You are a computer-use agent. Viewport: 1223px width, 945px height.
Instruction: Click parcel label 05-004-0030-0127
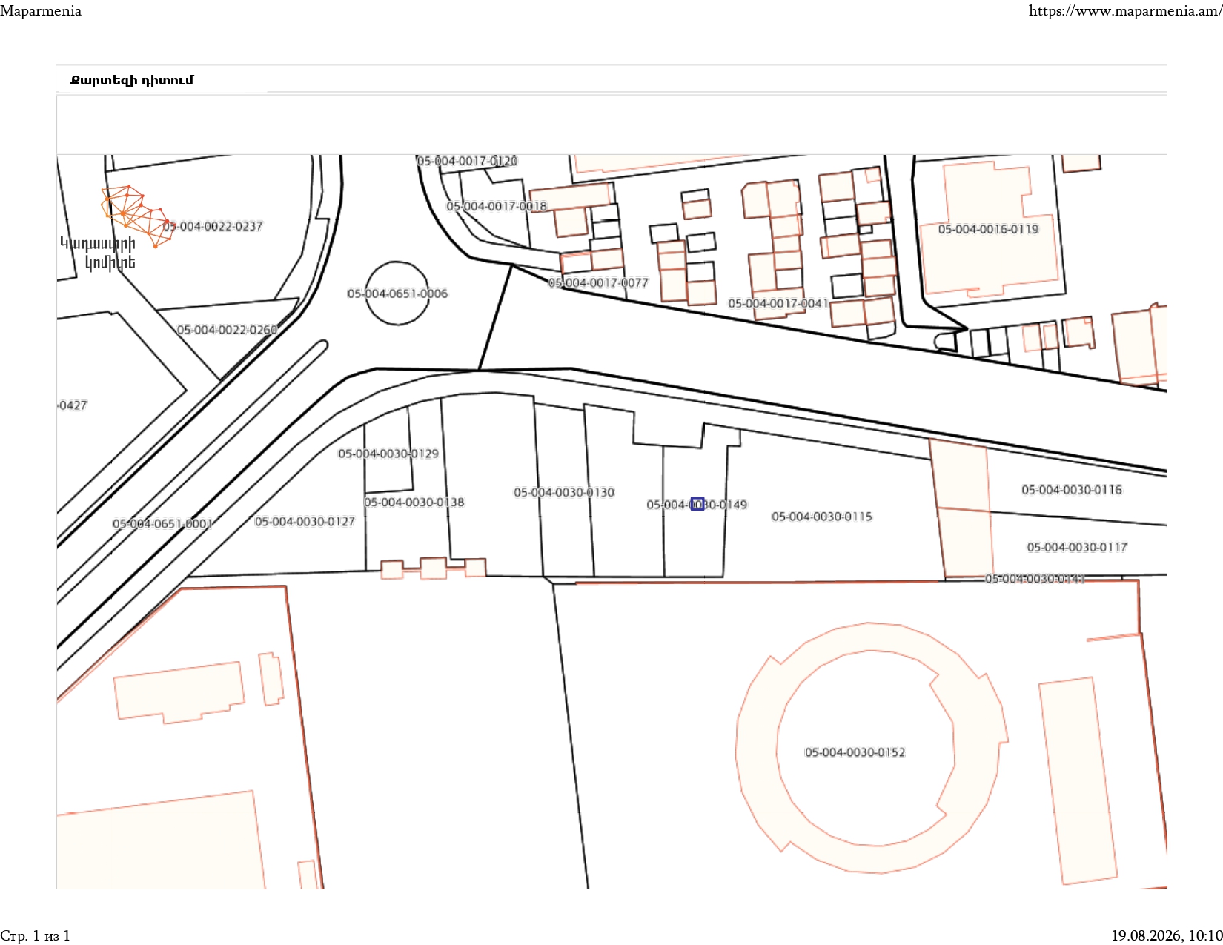click(305, 522)
